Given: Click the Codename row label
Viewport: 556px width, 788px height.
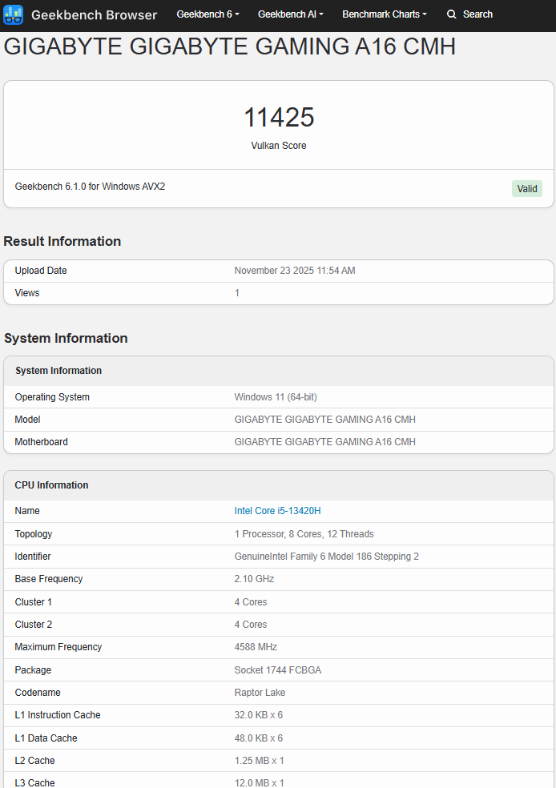Looking at the screenshot, I should tap(38, 693).
